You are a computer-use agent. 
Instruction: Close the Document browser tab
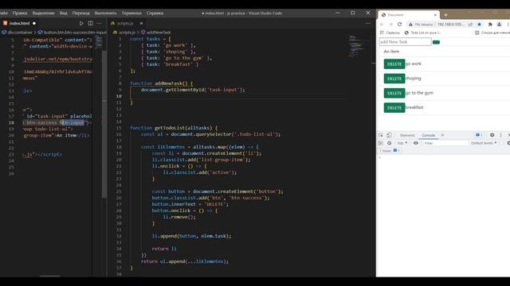pyautogui.click(x=435, y=15)
